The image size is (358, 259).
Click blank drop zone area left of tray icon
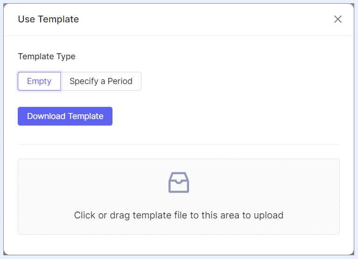coord(91,182)
